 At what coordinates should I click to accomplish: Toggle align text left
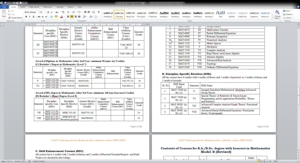[x=68, y=17]
